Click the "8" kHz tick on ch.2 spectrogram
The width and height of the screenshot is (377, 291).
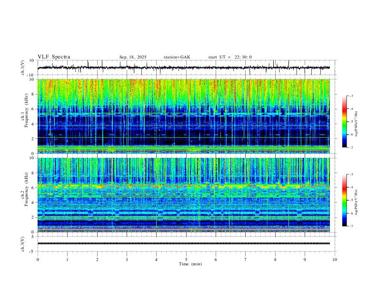coord(33,173)
